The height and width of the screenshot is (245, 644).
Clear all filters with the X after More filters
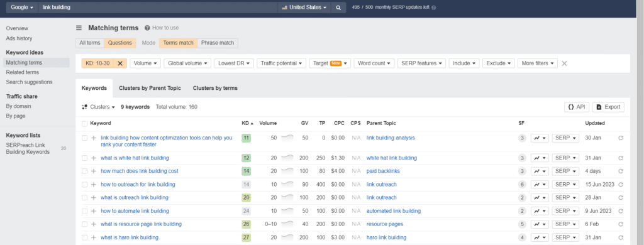pyautogui.click(x=564, y=63)
